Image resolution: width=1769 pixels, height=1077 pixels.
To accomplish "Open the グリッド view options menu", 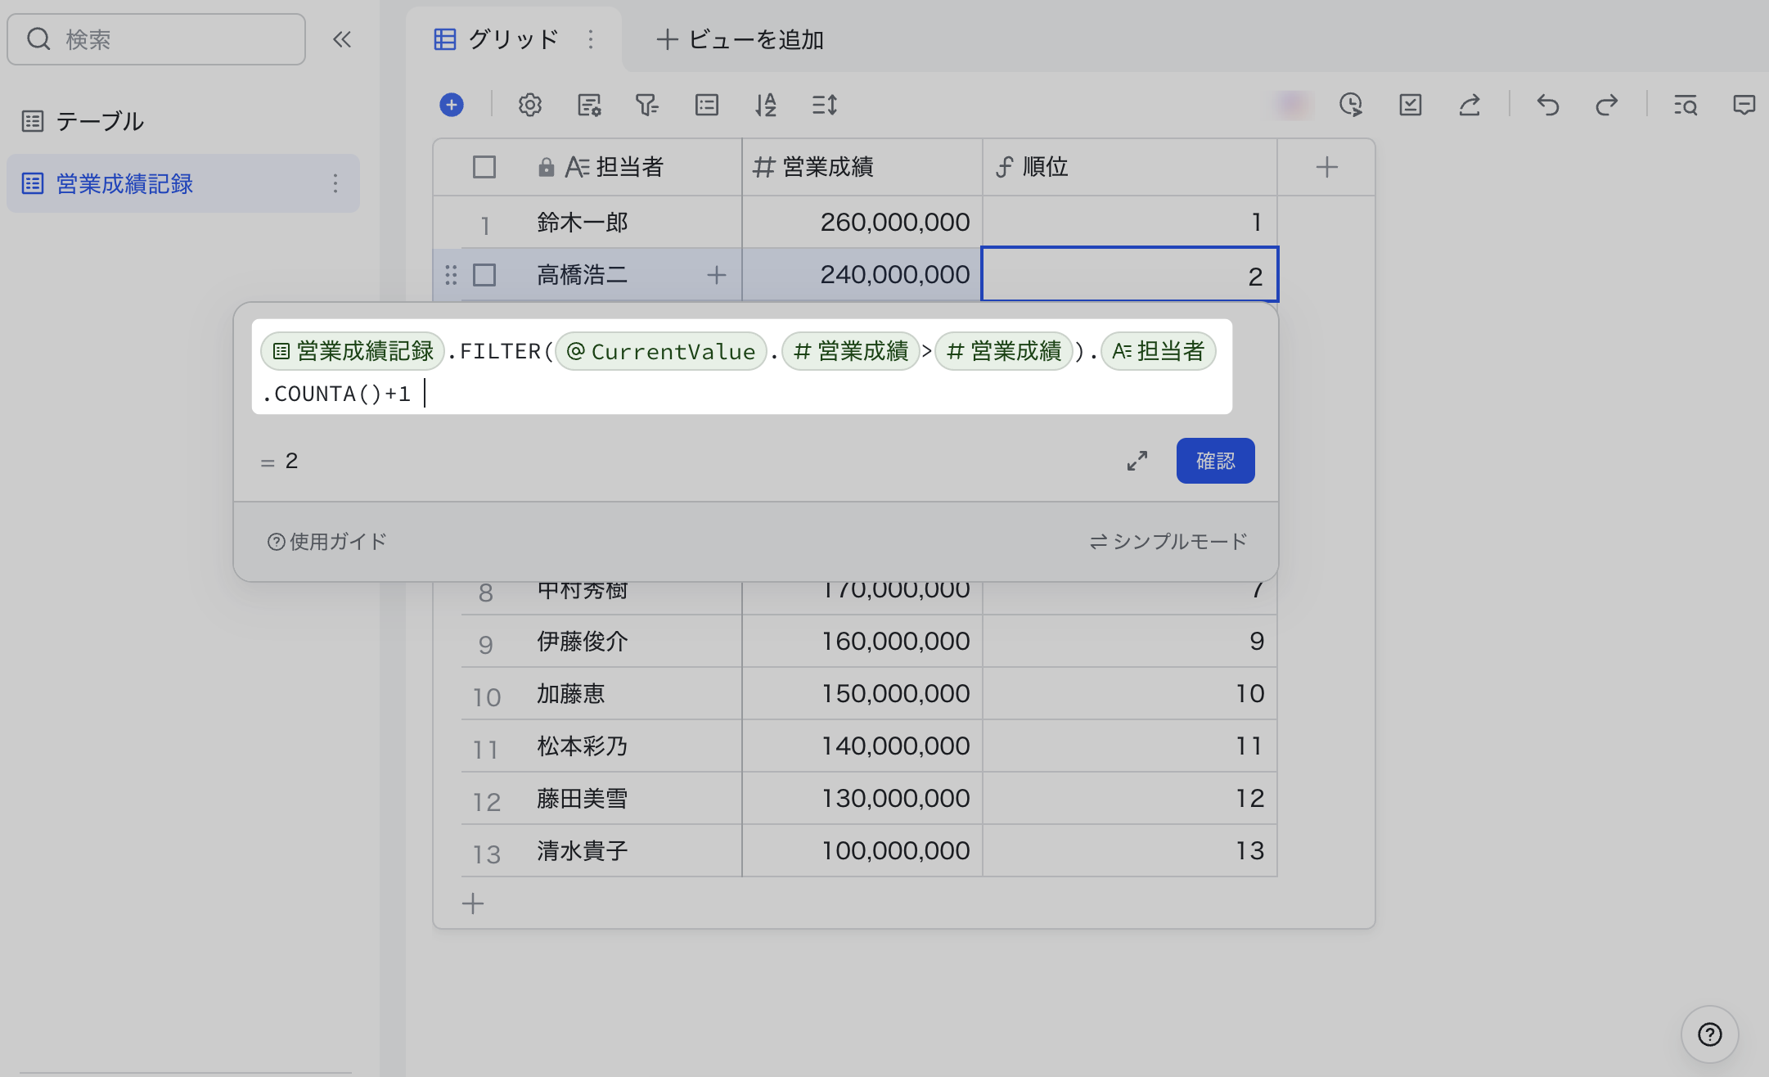I will 591,39.
